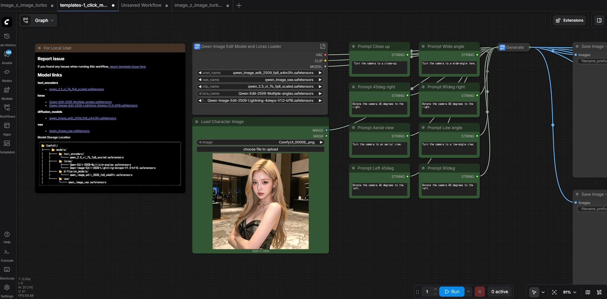The height and width of the screenshot is (299, 607).
Task: Open the Job History sidebar panel
Action: (x=7, y=37)
